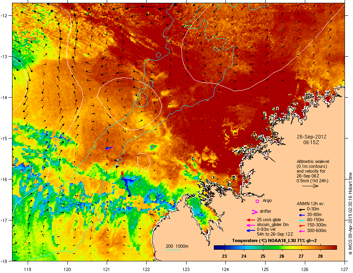Click the 25 label on temperature scale
This screenshot has height=273, width=353.
[x=263, y=256]
